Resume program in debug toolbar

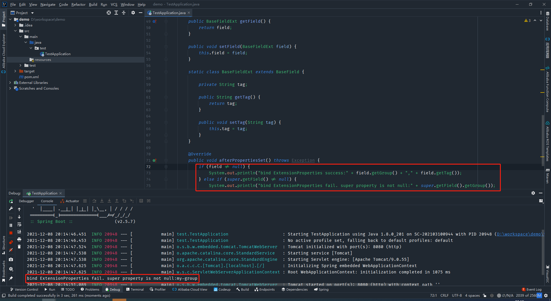[11, 218]
